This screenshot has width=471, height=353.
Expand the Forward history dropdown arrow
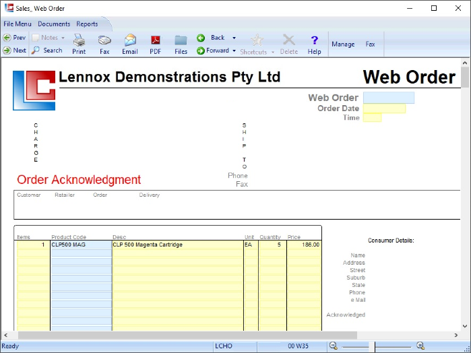(234, 51)
